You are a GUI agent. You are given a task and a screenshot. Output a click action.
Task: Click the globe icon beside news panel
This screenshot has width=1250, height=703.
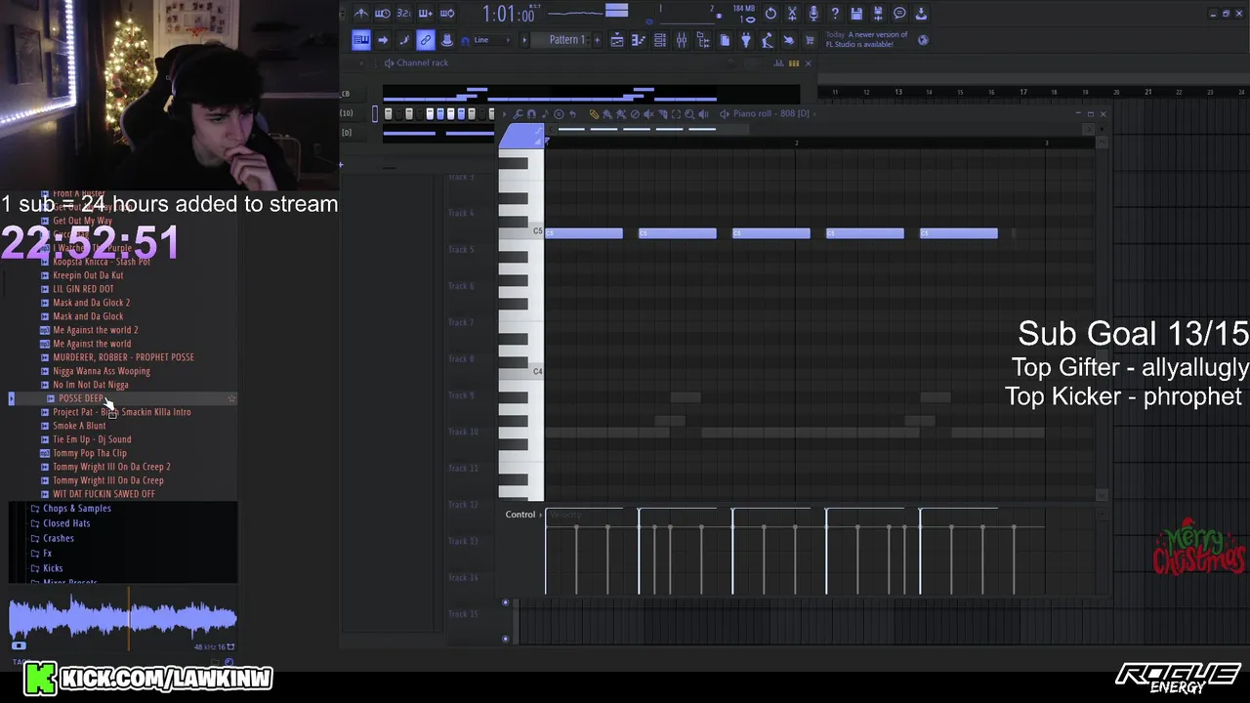[x=923, y=40]
